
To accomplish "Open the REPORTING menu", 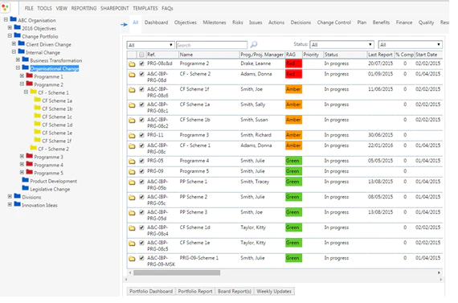I will click(x=84, y=8).
